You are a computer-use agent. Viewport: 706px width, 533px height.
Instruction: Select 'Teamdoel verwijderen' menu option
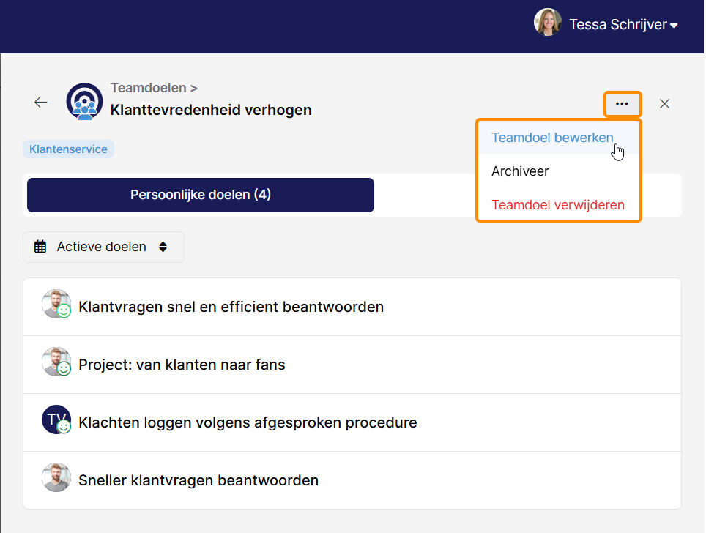point(559,205)
